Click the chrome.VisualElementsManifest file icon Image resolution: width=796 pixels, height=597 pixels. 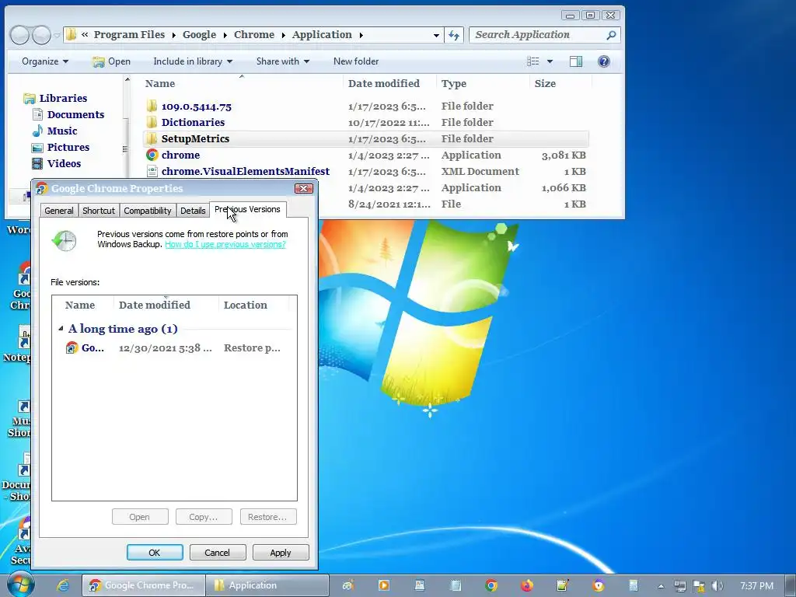pos(152,171)
